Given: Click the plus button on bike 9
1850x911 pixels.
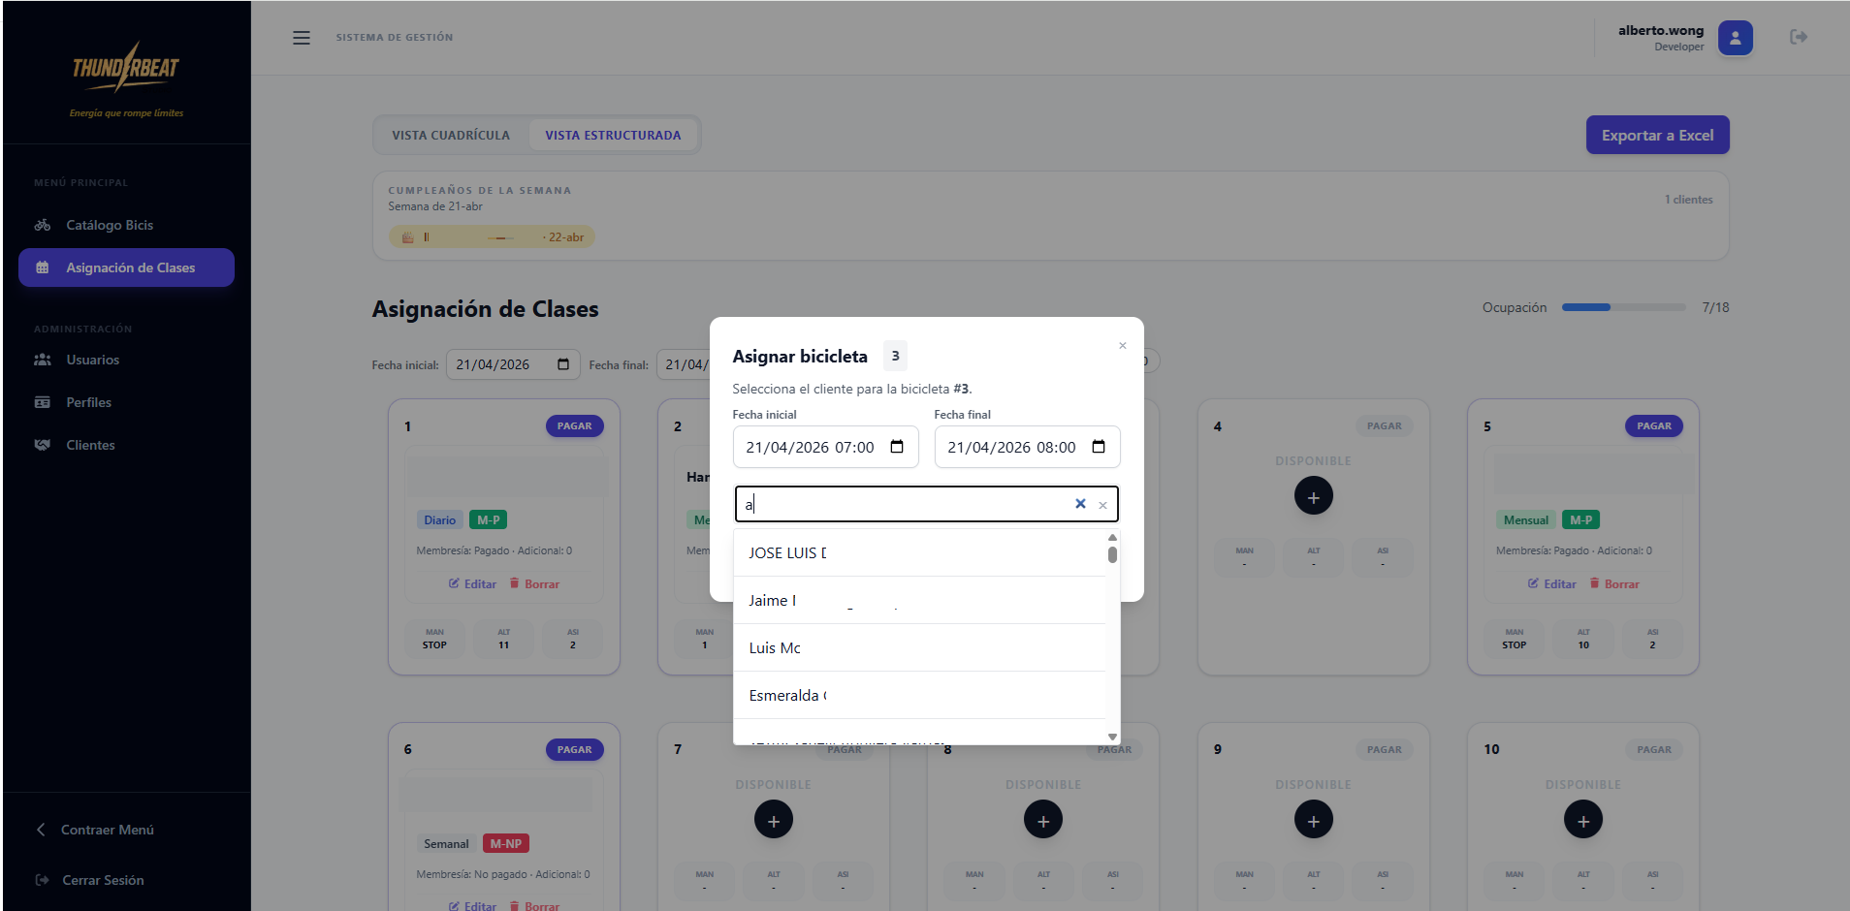Looking at the screenshot, I should tap(1313, 820).
